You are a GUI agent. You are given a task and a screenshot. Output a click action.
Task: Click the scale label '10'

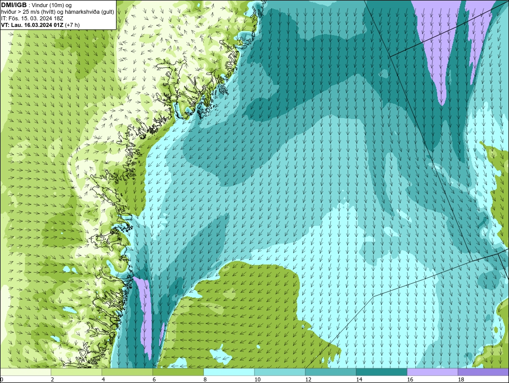tap(258, 379)
